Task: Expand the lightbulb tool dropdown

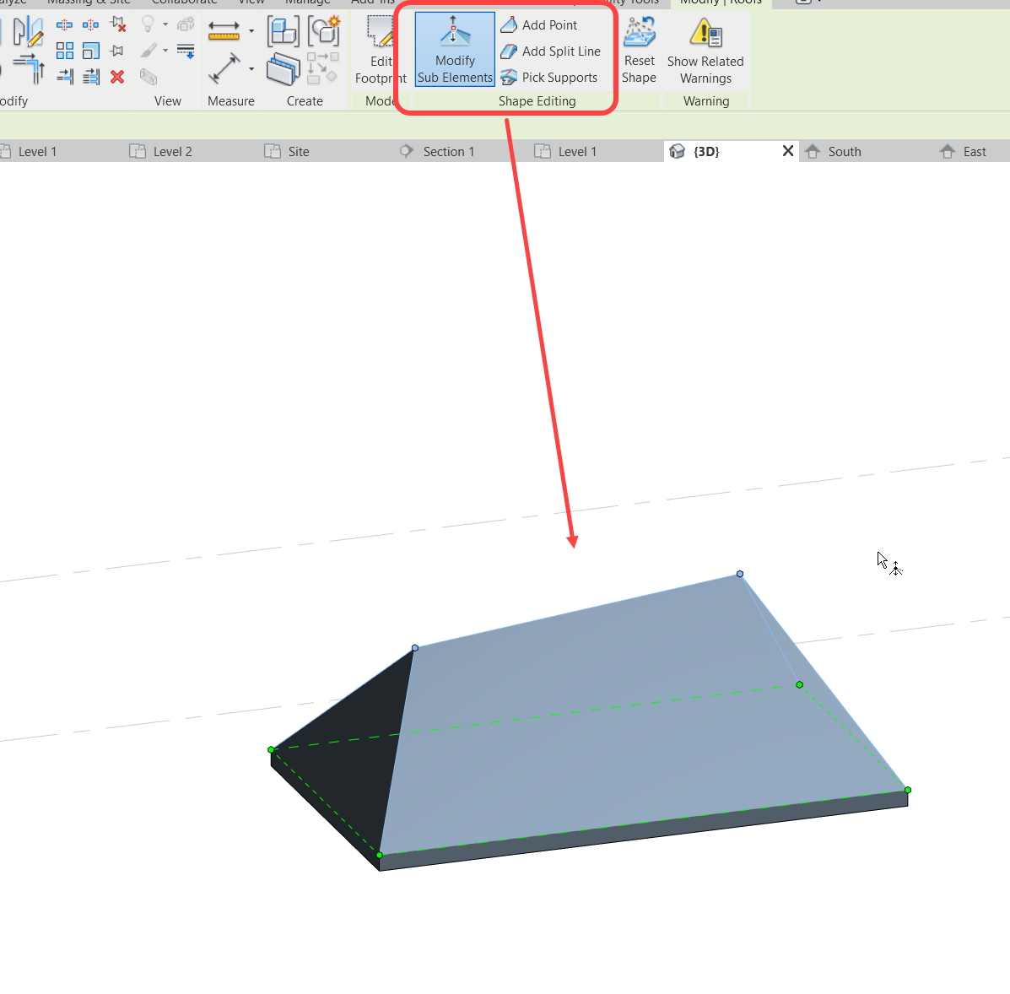Action: click(x=165, y=24)
